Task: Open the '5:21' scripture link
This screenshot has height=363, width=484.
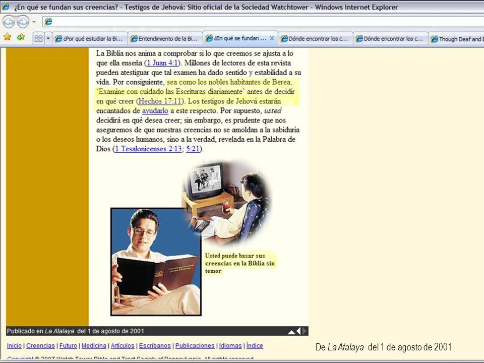Action: click(x=193, y=149)
